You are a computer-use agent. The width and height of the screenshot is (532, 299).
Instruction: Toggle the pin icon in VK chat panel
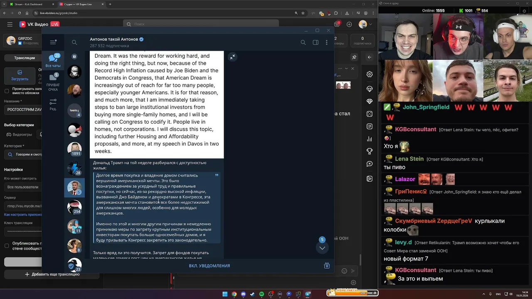(x=354, y=57)
